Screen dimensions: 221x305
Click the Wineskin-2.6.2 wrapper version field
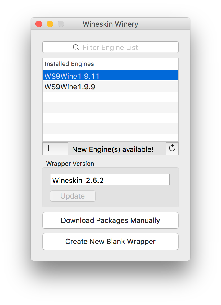[x=110, y=180]
